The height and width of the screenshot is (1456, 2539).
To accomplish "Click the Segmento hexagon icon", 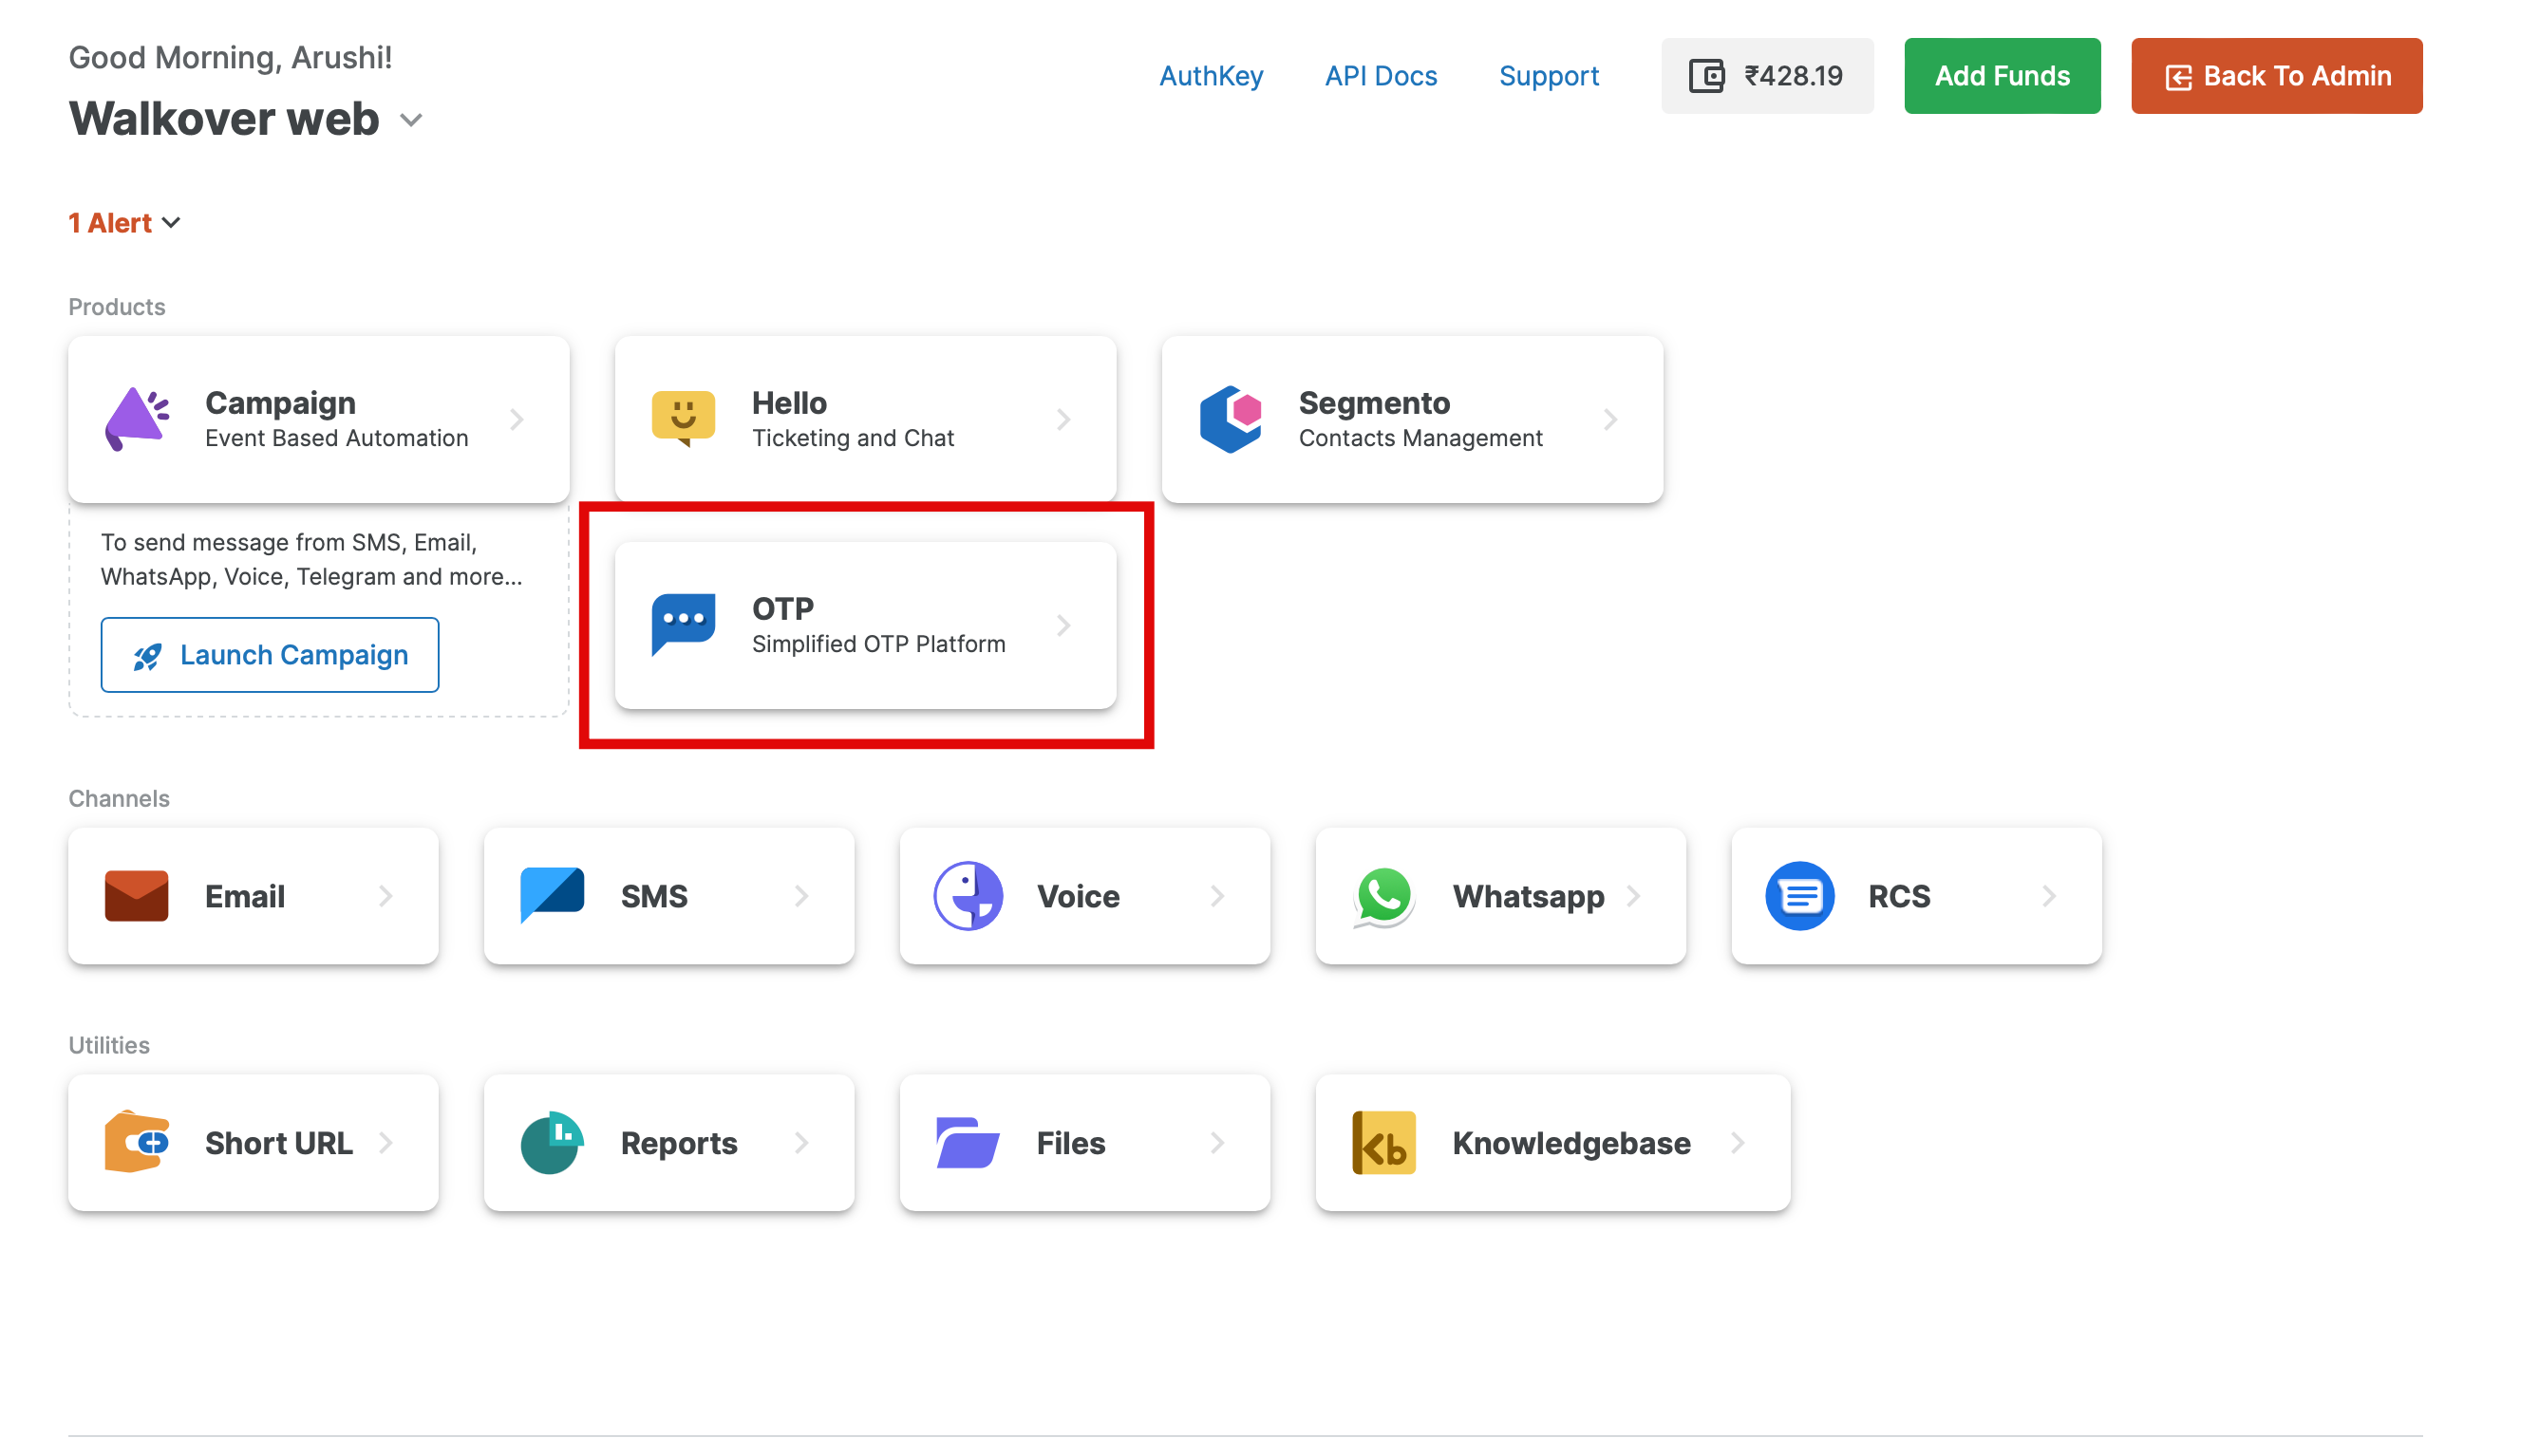I will point(1231,419).
